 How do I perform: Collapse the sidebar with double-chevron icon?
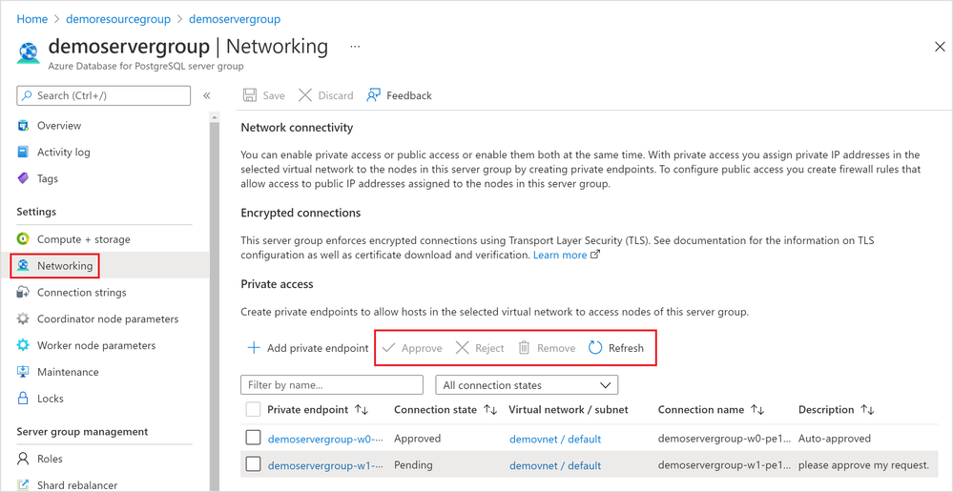[x=207, y=95]
